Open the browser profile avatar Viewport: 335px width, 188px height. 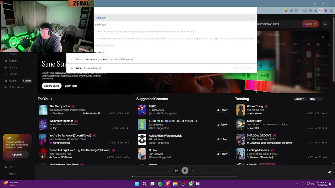[x=326, y=10]
